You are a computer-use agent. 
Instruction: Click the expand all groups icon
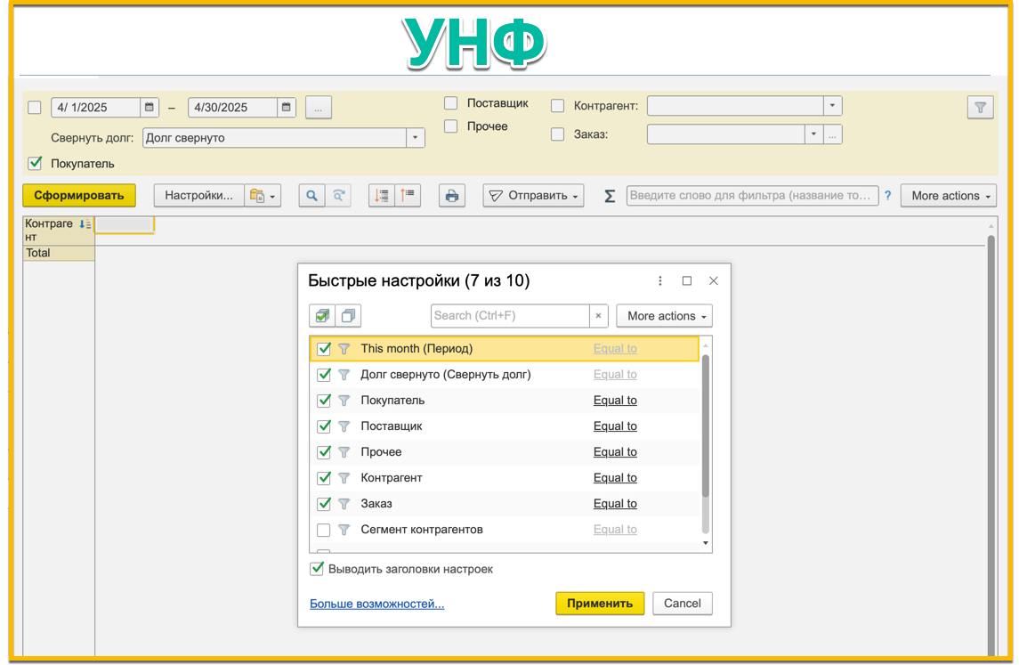click(382, 196)
